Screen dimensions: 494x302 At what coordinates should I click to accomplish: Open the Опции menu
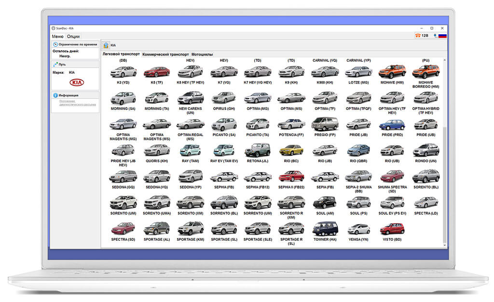click(73, 37)
